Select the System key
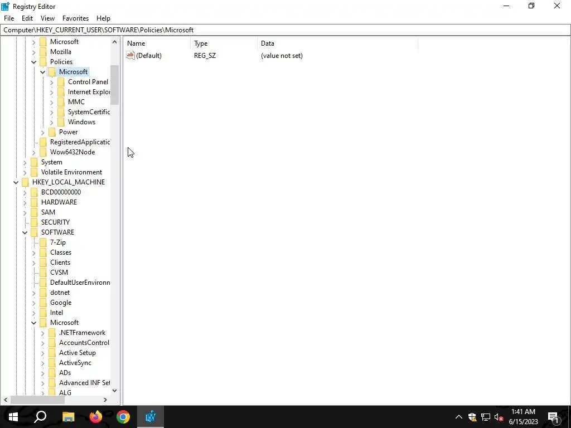The width and height of the screenshot is (571, 428). pyautogui.click(x=52, y=162)
